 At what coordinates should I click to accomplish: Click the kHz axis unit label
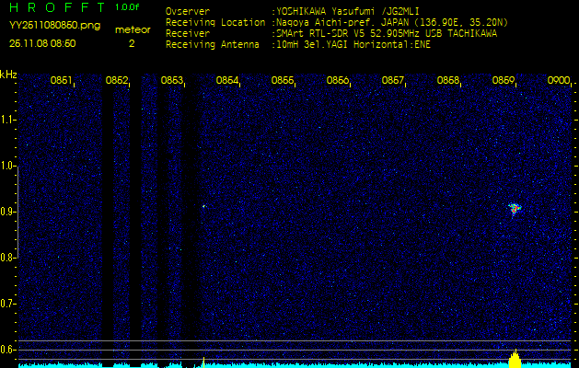[x=8, y=75]
